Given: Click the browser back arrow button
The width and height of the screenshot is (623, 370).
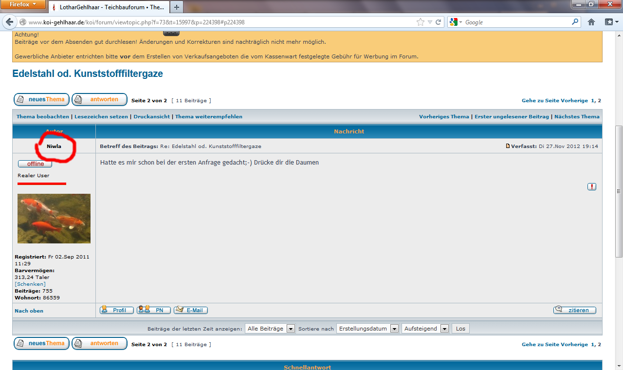Looking at the screenshot, I should (9, 22).
